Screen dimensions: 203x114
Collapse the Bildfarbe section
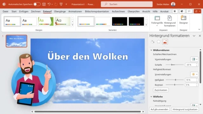pos(151,97)
